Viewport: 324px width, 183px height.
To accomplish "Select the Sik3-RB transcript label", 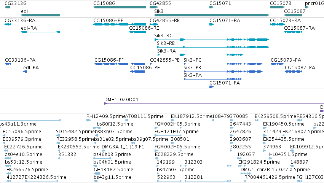I will [166, 43].
